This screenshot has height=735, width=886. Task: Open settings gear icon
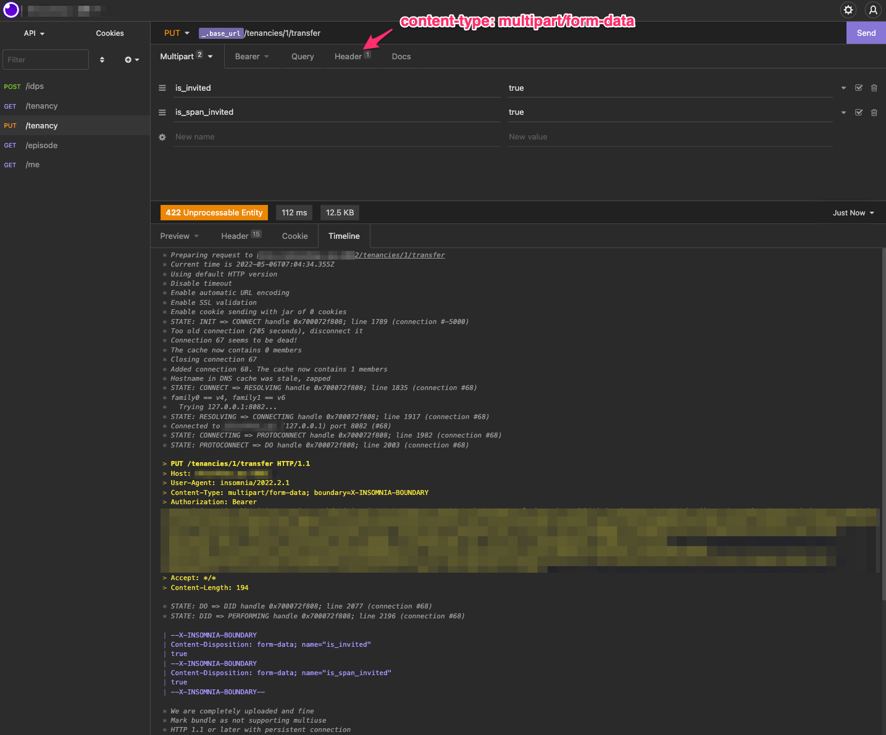(x=848, y=10)
